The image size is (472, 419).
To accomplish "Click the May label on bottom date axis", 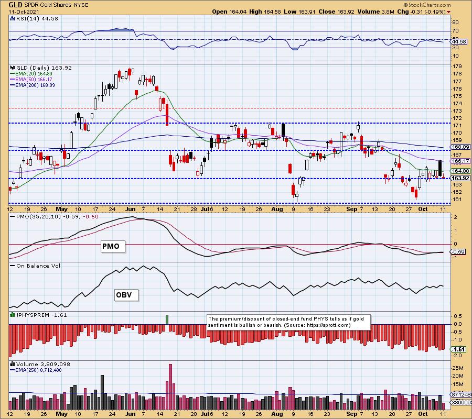I will (62, 414).
